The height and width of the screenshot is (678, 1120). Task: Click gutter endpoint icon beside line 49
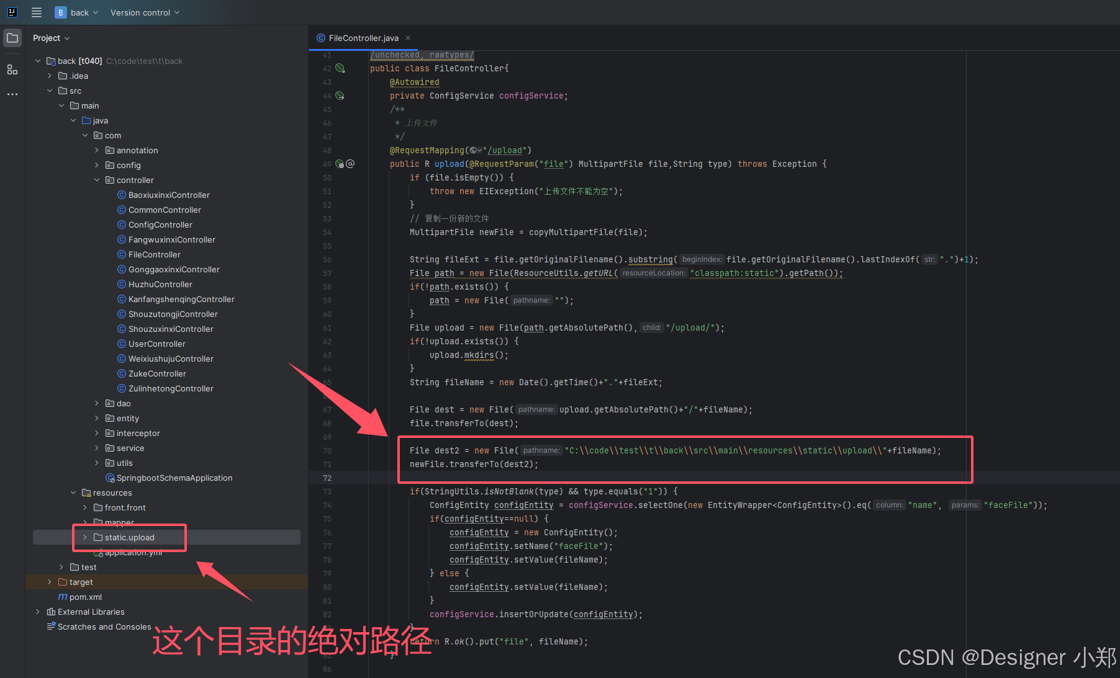[340, 164]
